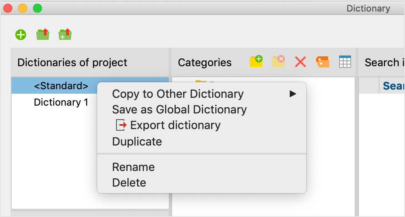405x217 pixels.
Task: Click the green plus New Dictionary icon
Action: [21, 35]
